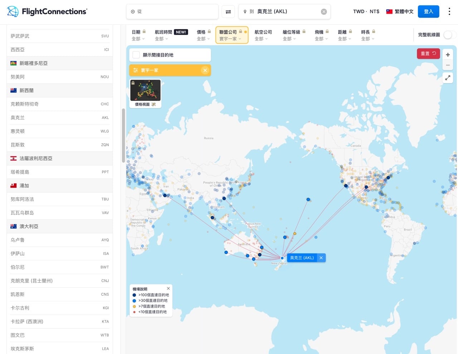Viewport: 458px width, 354px height.
Task: Click the Tonga flag icon
Action: [14, 186]
